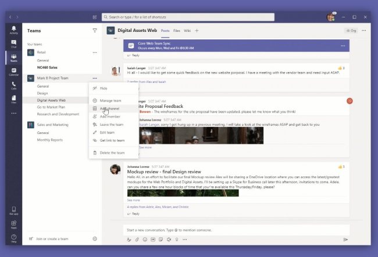
Task: Click the Format text icon in compose bar
Action: point(129,240)
